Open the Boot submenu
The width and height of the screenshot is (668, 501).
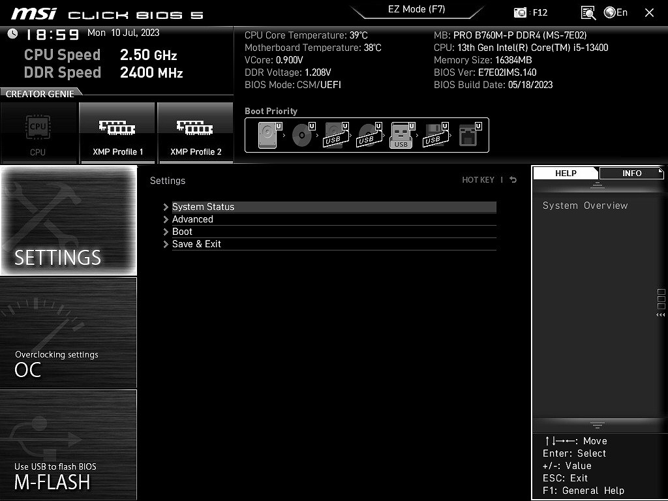tap(334, 232)
